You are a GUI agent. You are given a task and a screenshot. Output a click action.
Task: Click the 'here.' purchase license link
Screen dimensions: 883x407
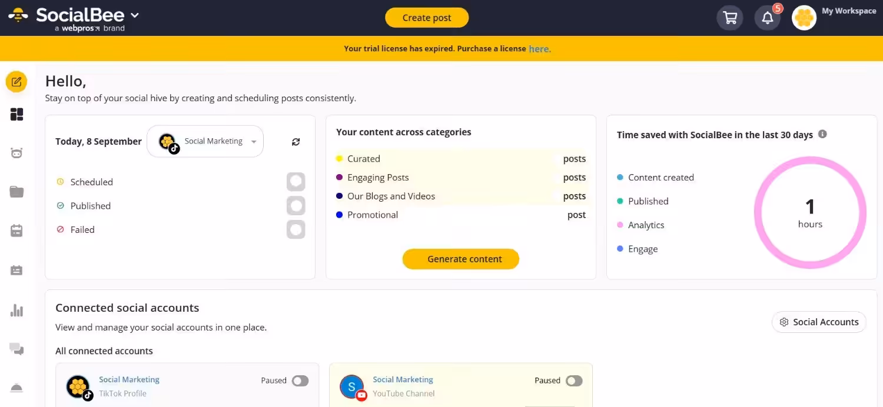pyautogui.click(x=540, y=49)
